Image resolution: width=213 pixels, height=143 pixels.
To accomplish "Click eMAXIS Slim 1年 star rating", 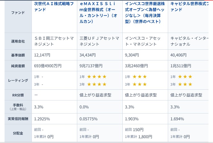I will coord(97,77).
